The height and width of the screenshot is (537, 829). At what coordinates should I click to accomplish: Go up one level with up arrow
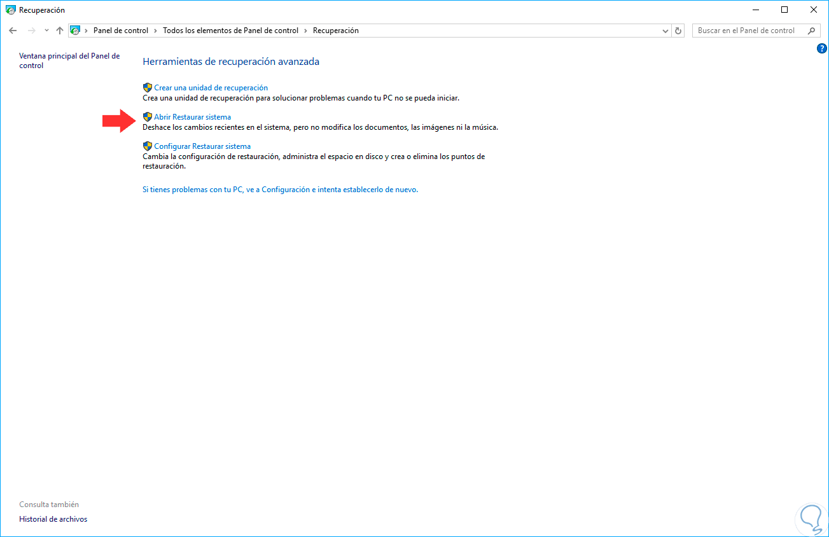point(60,31)
